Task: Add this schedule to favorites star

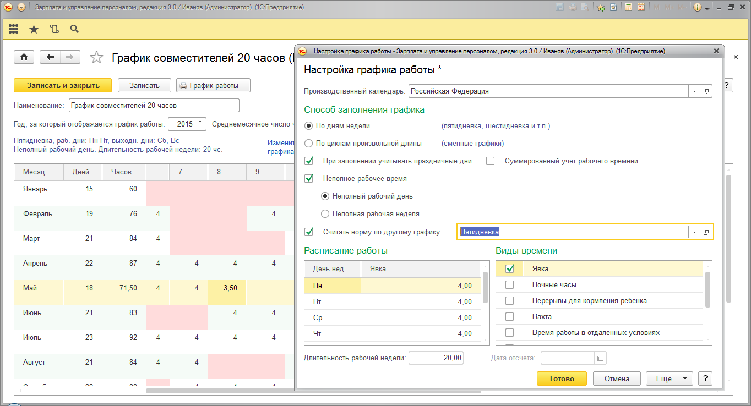Action: coord(96,57)
